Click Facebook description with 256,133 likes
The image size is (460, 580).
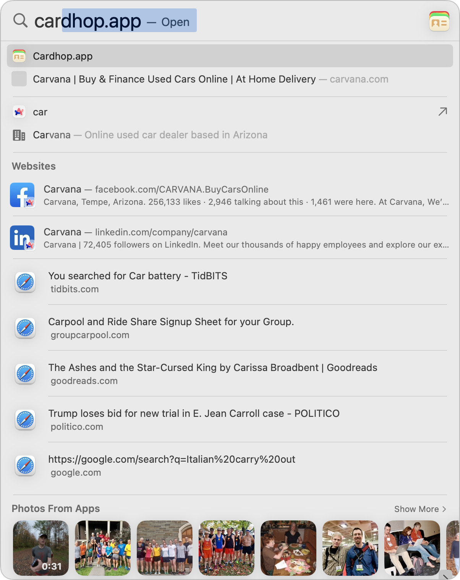point(246,202)
